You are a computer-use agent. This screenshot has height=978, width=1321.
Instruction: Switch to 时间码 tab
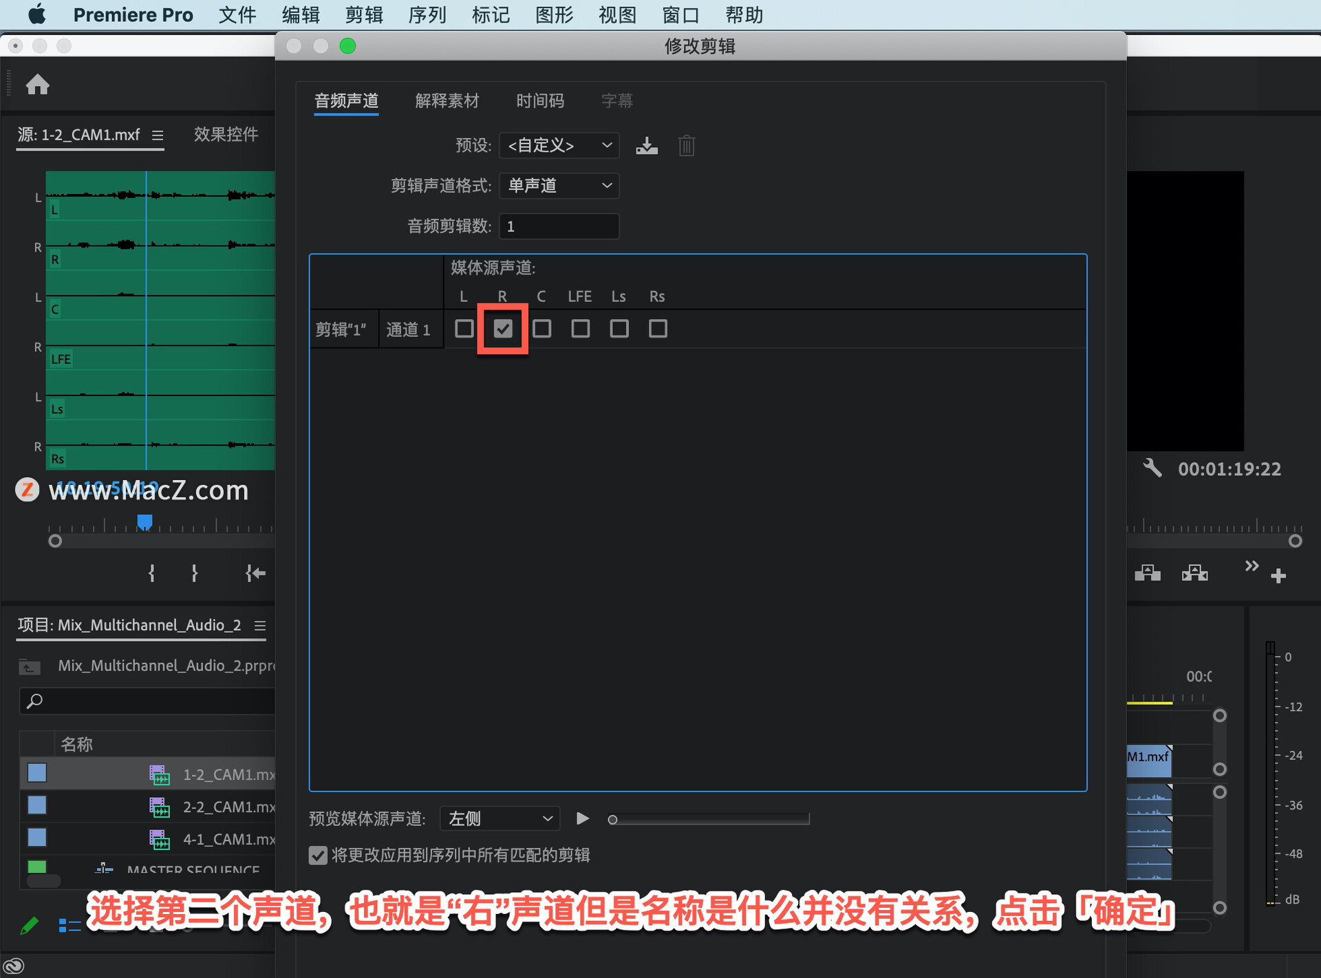tap(540, 101)
